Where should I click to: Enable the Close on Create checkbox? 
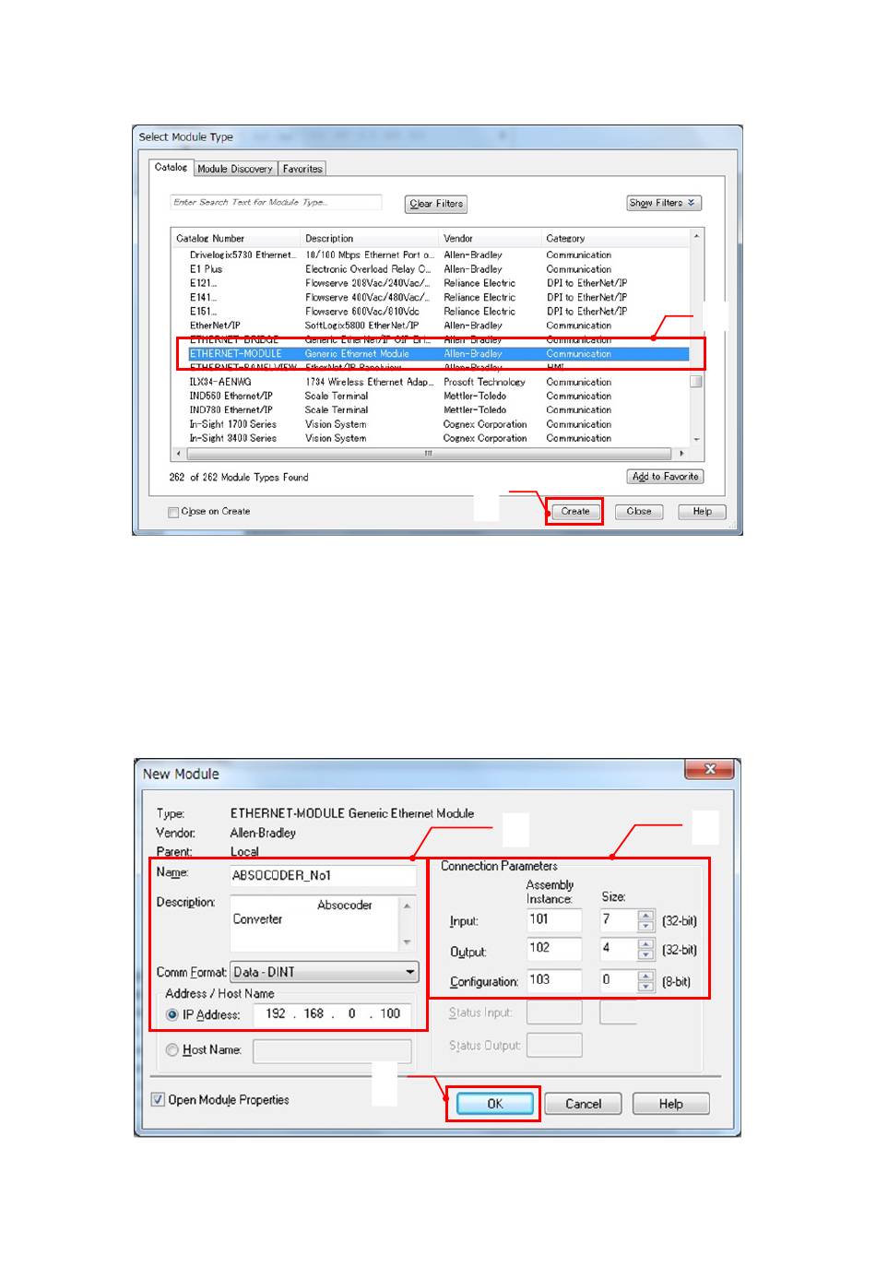click(173, 513)
